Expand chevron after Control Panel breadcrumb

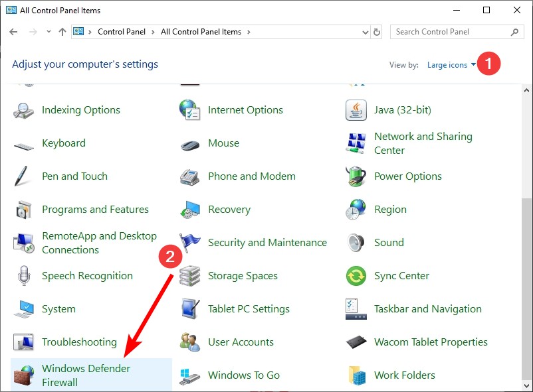(154, 32)
